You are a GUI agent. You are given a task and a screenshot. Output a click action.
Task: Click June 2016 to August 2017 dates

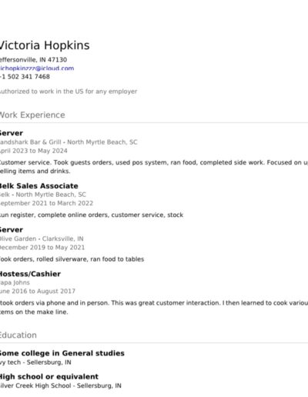click(38, 292)
